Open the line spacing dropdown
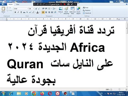This screenshot has width=128, height=96. pyautogui.click(x=54, y=9)
